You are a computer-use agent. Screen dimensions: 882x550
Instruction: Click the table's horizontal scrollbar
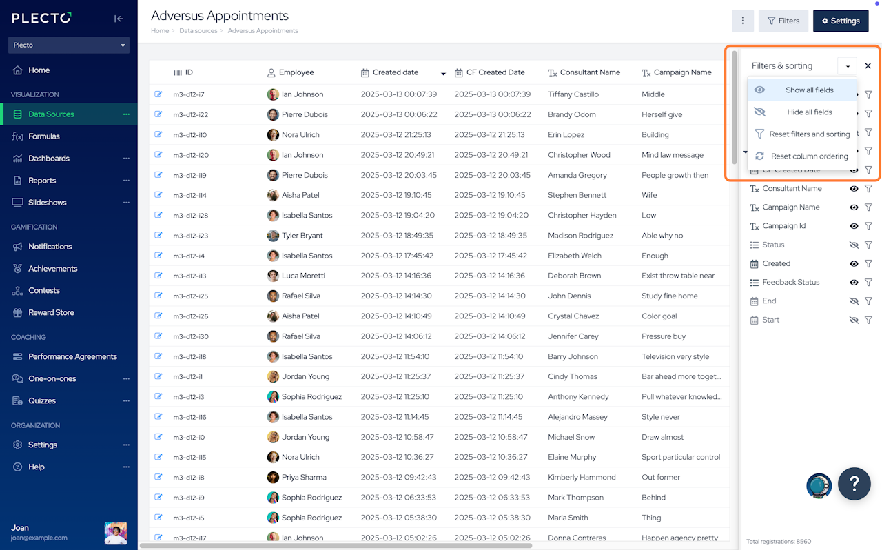[x=336, y=546]
